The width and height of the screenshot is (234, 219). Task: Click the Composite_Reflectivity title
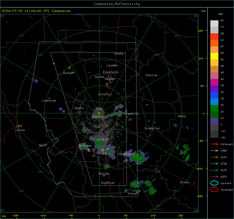click(x=117, y=4)
